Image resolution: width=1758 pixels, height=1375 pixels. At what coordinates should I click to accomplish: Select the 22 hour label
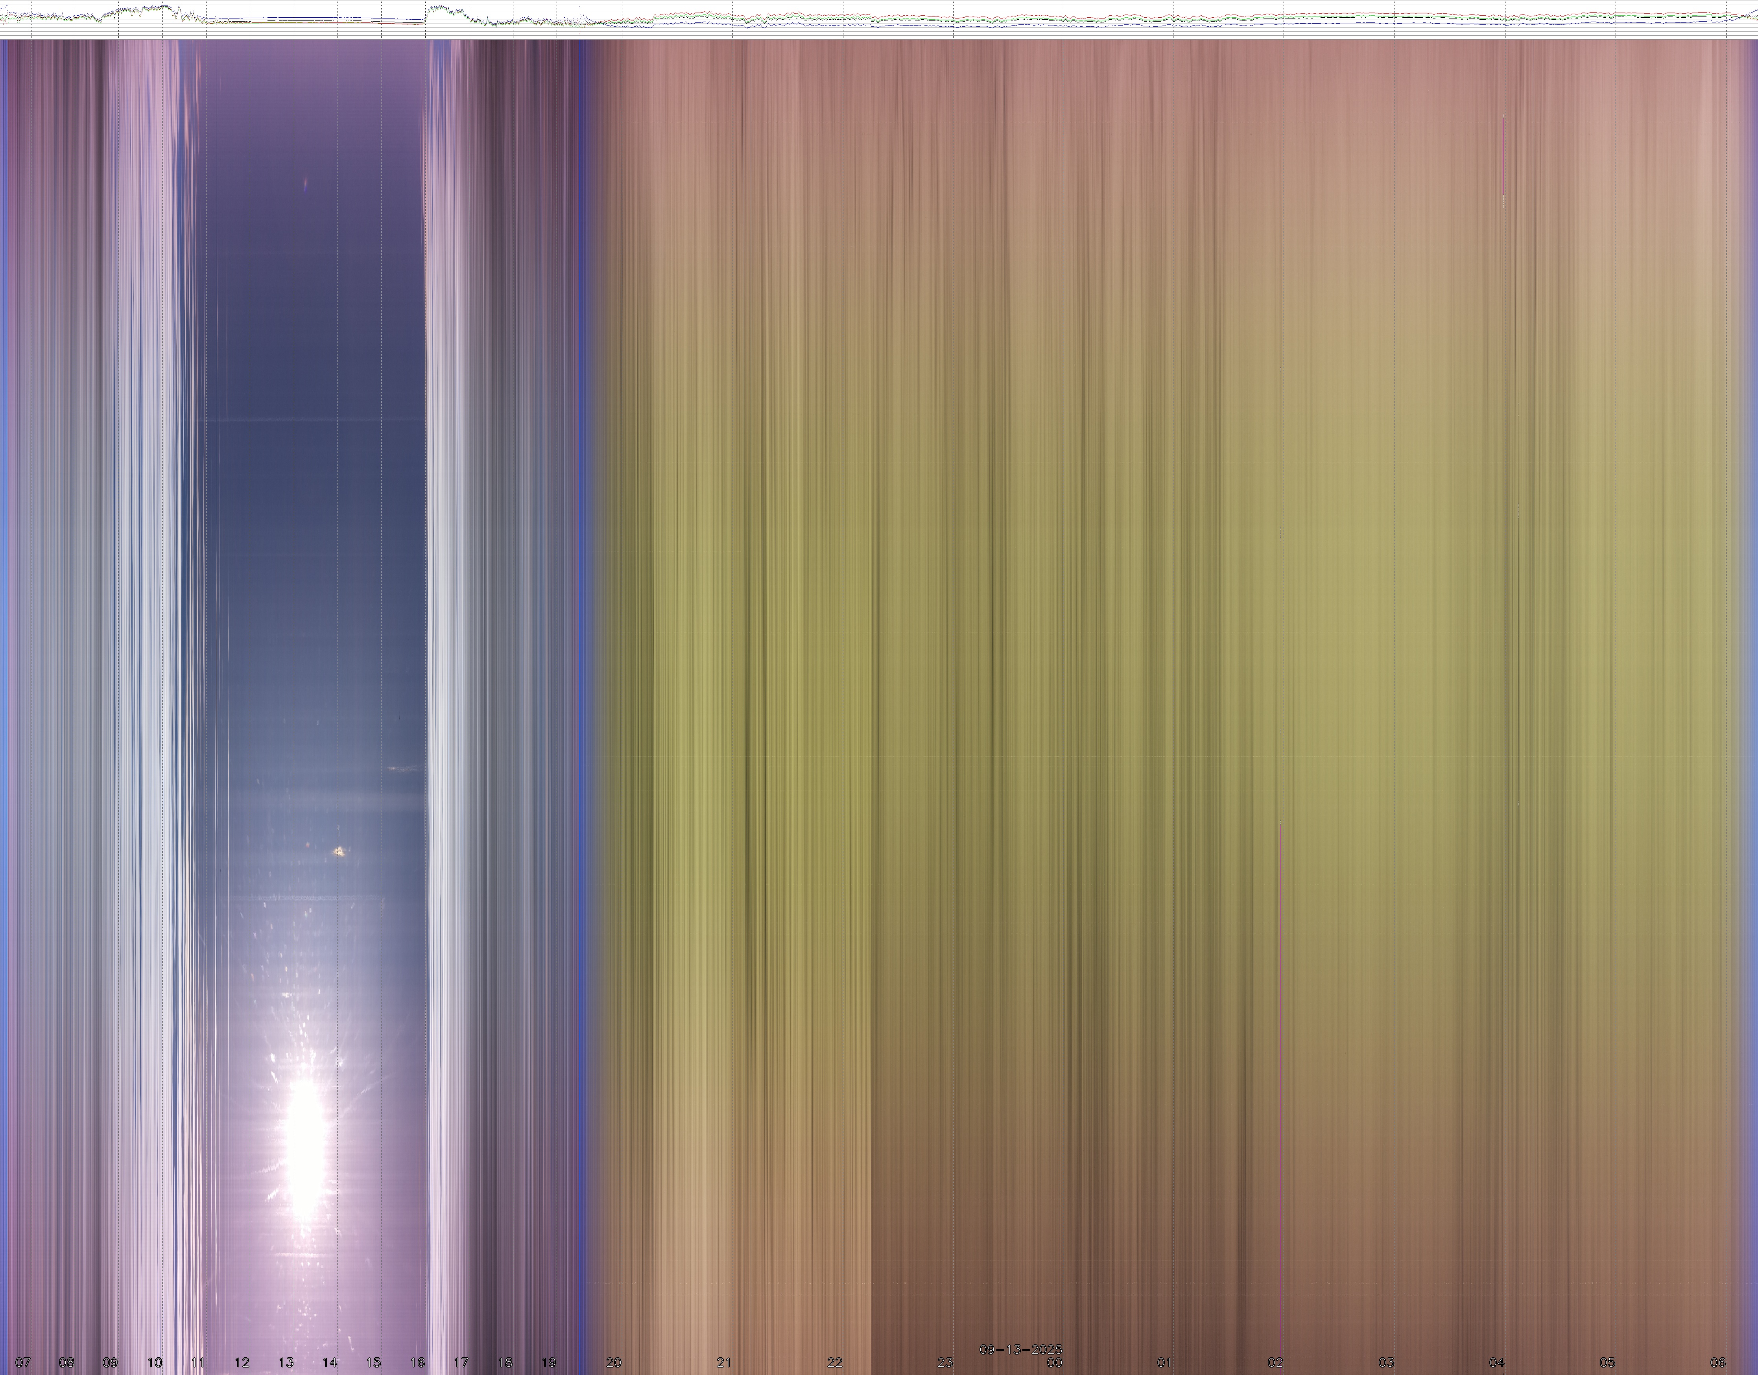click(x=835, y=1363)
